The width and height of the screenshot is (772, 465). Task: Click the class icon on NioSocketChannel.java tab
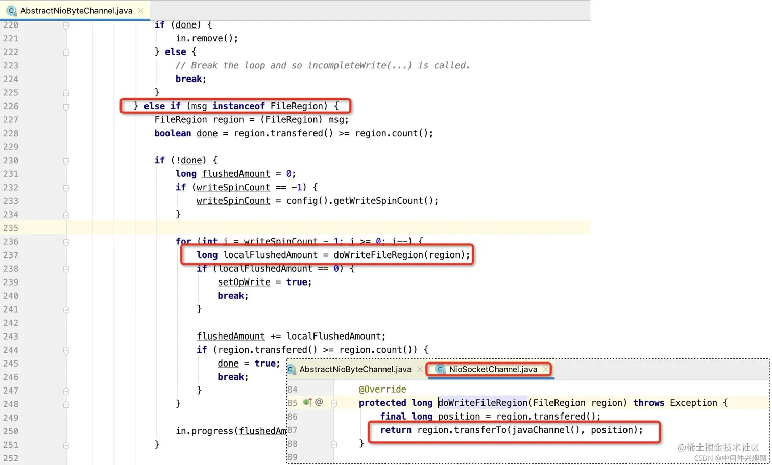(440, 369)
